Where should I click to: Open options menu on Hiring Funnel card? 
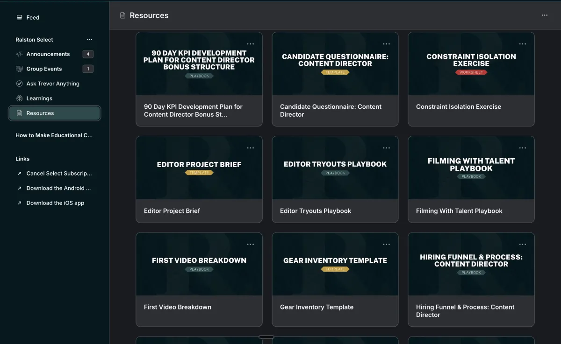pos(522,244)
